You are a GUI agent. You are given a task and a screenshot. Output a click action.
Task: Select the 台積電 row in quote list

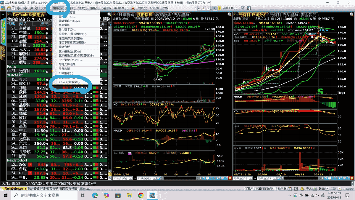point(57,28)
